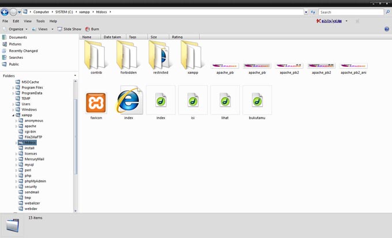Open the Help menu

(x=53, y=21)
